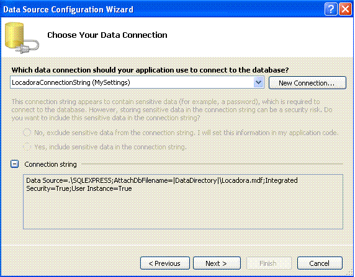The width and height of the screenshot is (355, 277).
Task: Collapse the Connection string section minus icon
Action: [x=15, y=164]
